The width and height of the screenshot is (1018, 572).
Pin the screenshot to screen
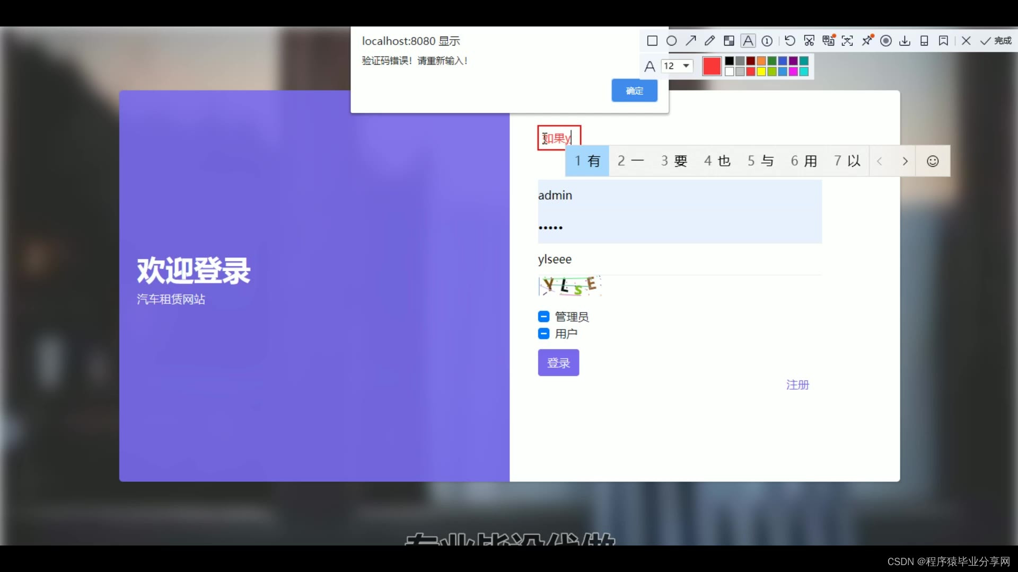click(x=867, y=41)
